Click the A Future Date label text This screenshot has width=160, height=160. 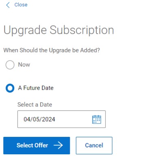pyautogui.click(x=36, y=88)
